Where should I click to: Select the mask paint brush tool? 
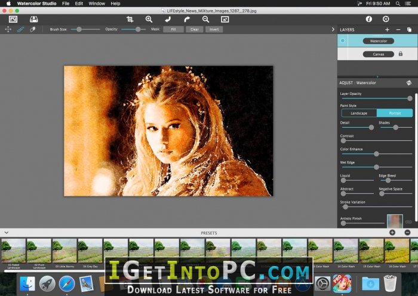[x=20, y=29]
